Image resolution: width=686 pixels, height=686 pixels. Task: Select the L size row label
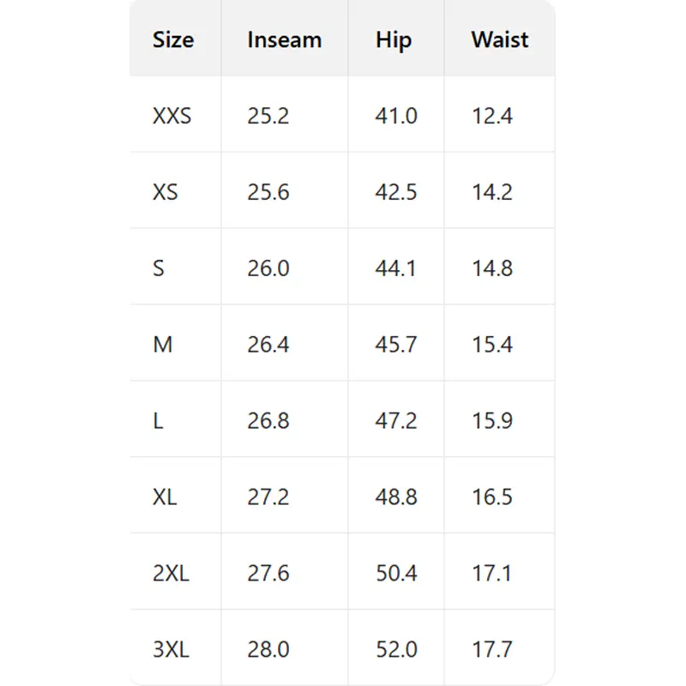click(158, 421)
